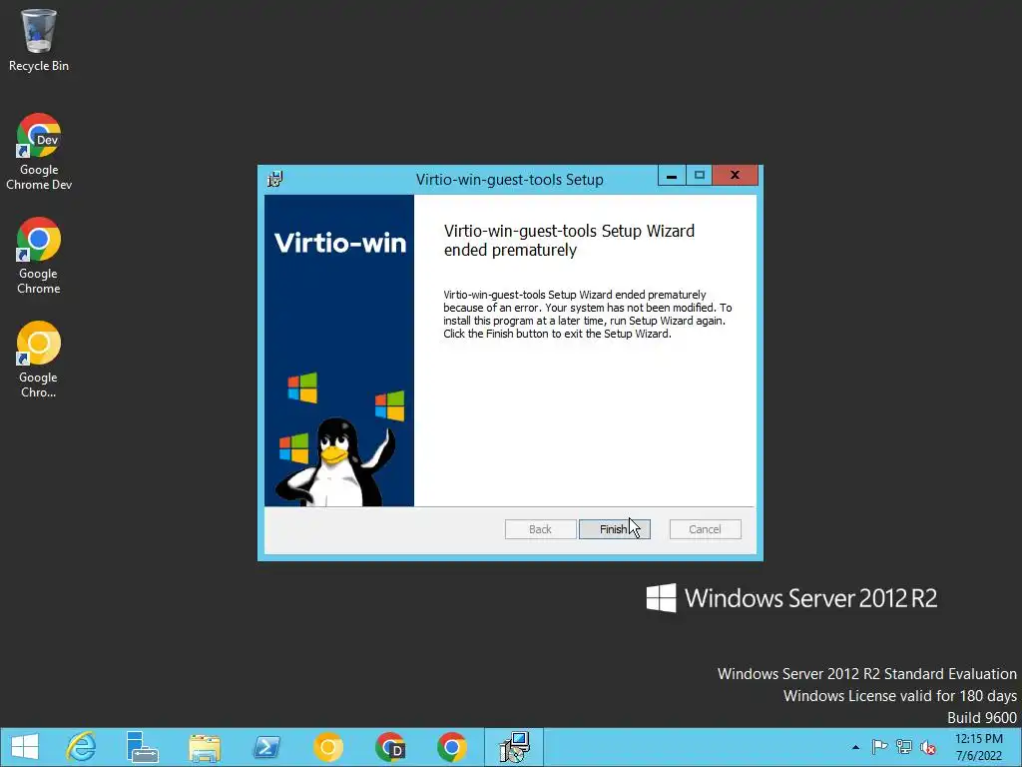Click the heading 'Setup Wizard ended prematurely'
The width and height of the screenshot is (1022, 767).
[569, 241]
